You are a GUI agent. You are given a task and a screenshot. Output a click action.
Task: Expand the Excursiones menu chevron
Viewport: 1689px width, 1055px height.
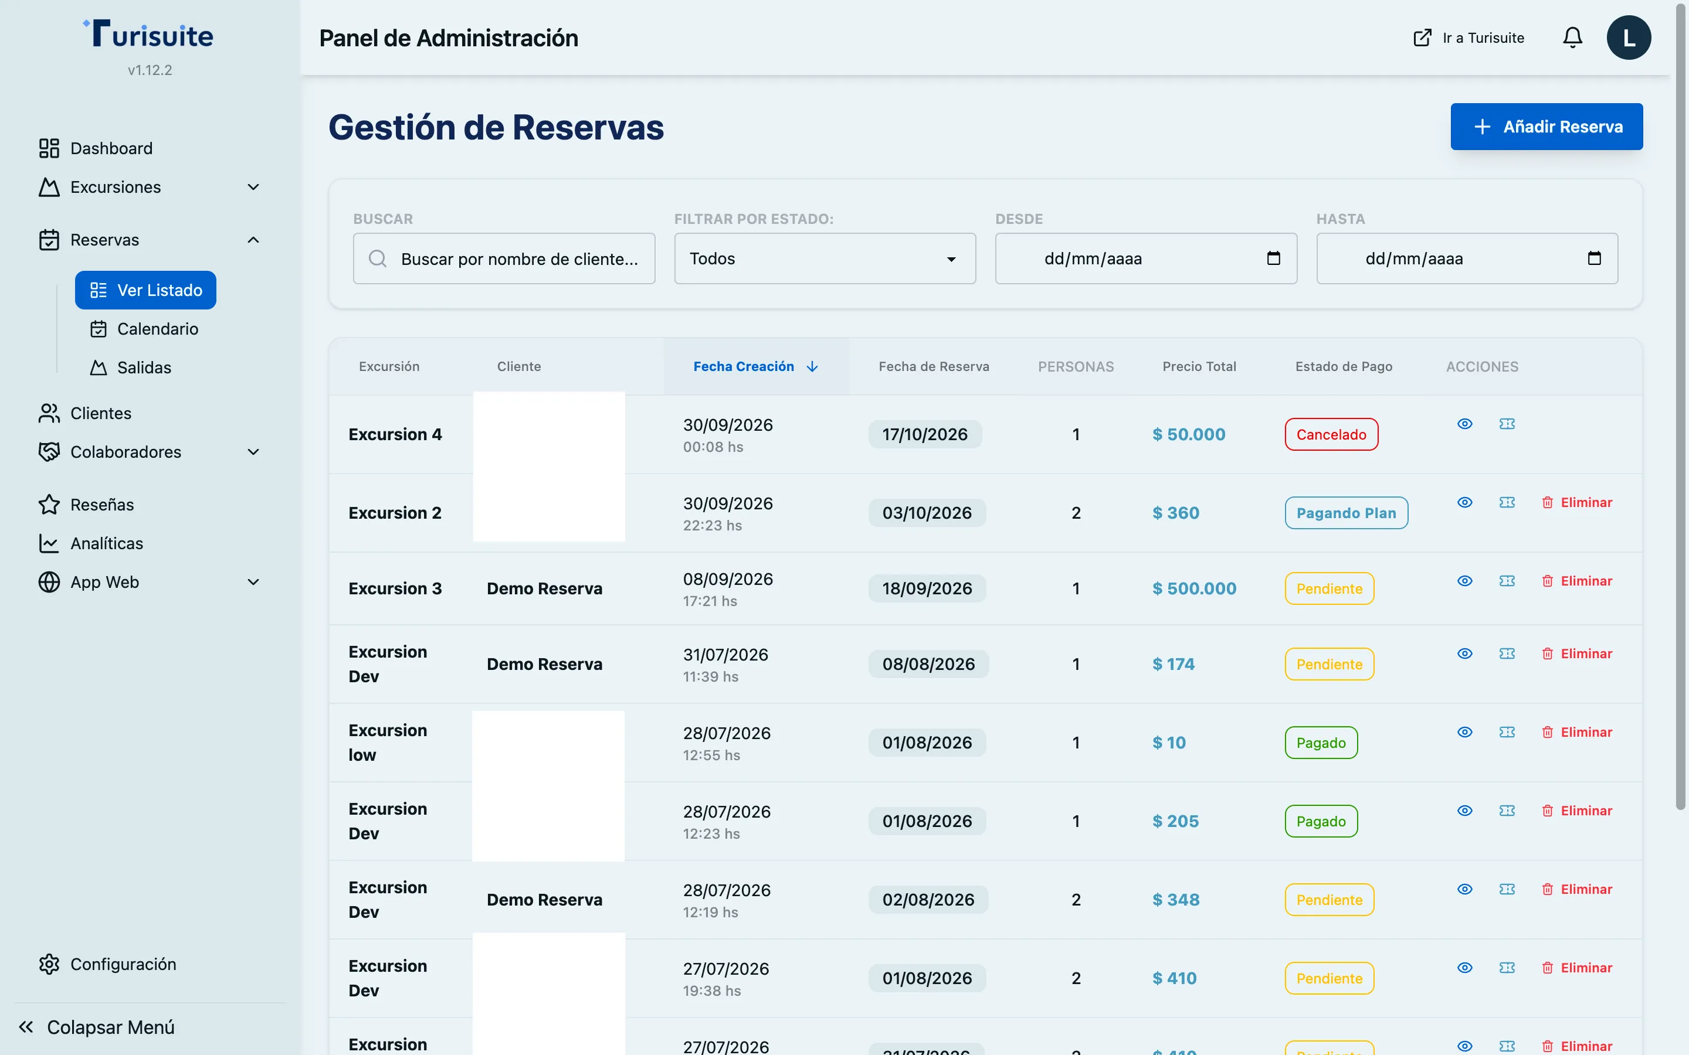coord(253,187)
